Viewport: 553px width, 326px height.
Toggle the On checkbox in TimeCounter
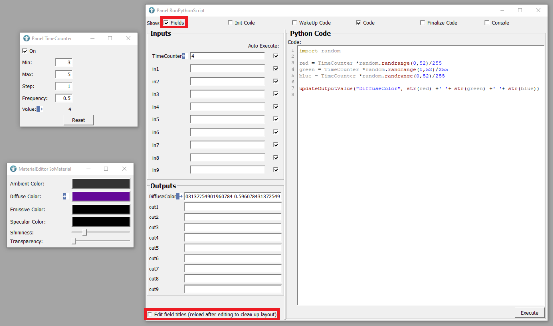[x=25, y=51]
